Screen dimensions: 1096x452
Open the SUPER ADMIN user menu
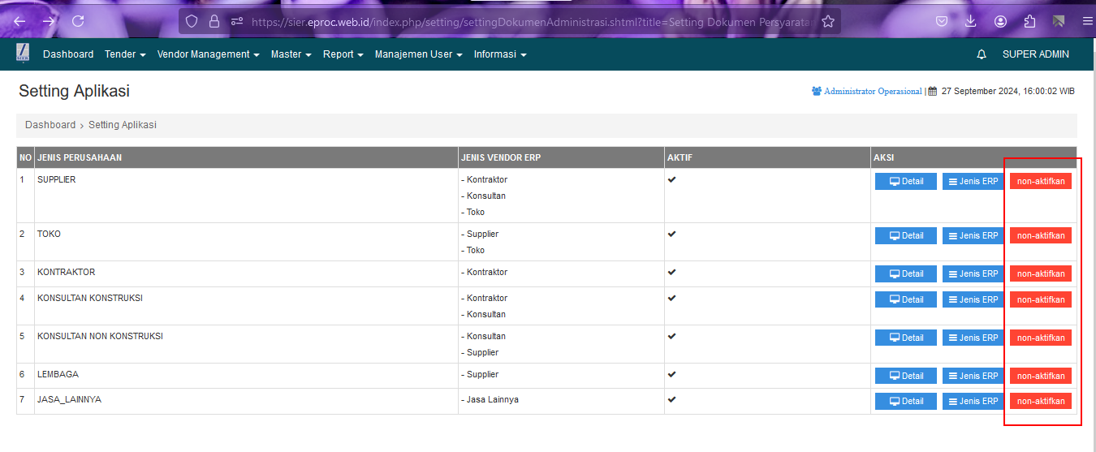click(x=1035, y=54)
